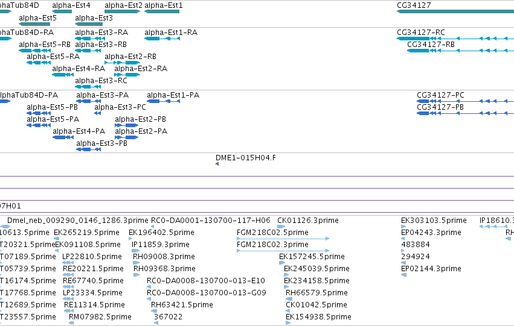Image resolution: width=514 pixels, height=326 pixels.
Task: Select transcript CG34127-RB
Action: 461,51
